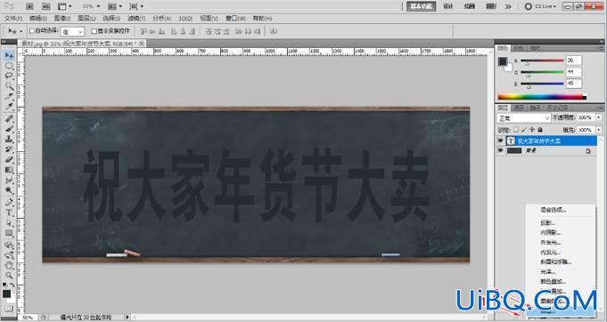Select the Quick Selection tool
The image size is (607, 322).
[x=9, y=86]
